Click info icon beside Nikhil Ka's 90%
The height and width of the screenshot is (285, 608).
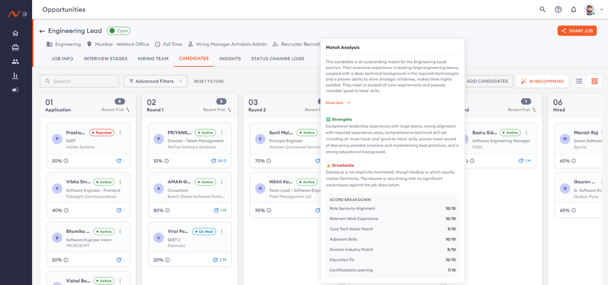pos(269,211)
